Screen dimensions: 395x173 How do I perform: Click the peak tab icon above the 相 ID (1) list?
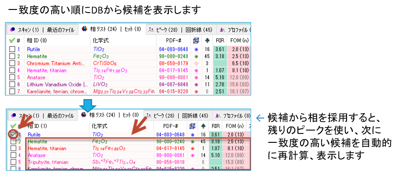click(149, 115)
